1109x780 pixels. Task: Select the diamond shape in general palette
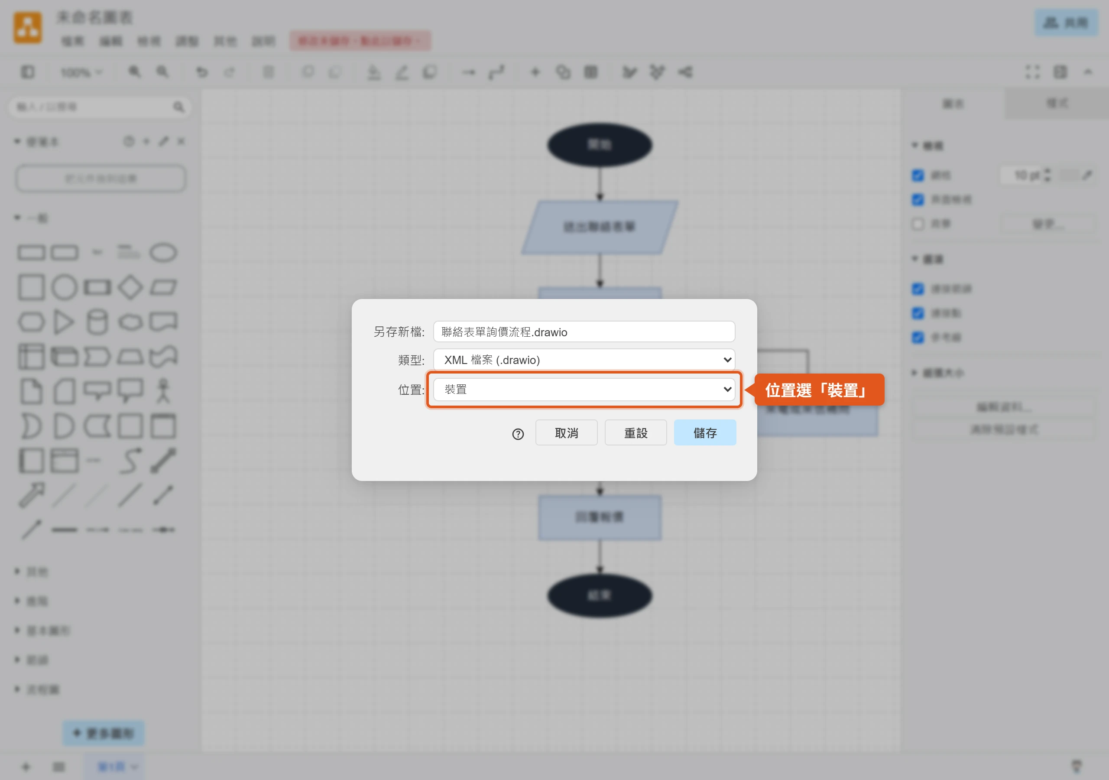click(130, 287)
